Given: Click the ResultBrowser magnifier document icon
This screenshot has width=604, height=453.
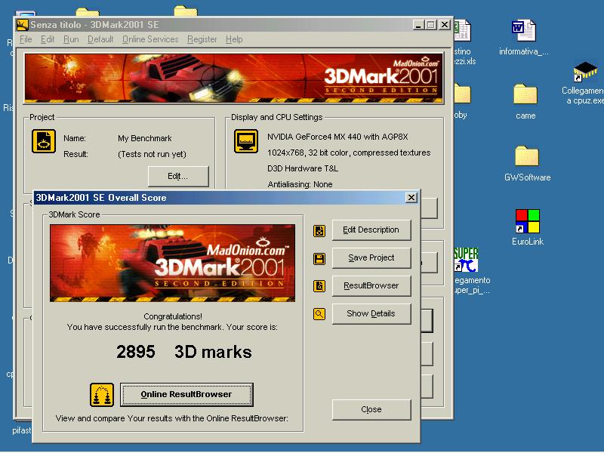Looking at the screenshot, I should click(319, 286).
